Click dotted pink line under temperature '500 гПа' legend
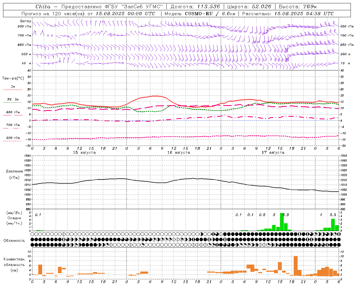 tap(12, 141)
